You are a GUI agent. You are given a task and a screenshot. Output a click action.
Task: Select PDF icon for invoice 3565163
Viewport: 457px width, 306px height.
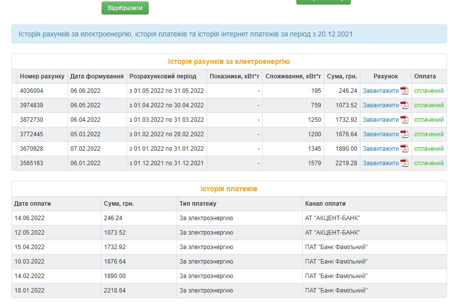[x=404, y=163]
